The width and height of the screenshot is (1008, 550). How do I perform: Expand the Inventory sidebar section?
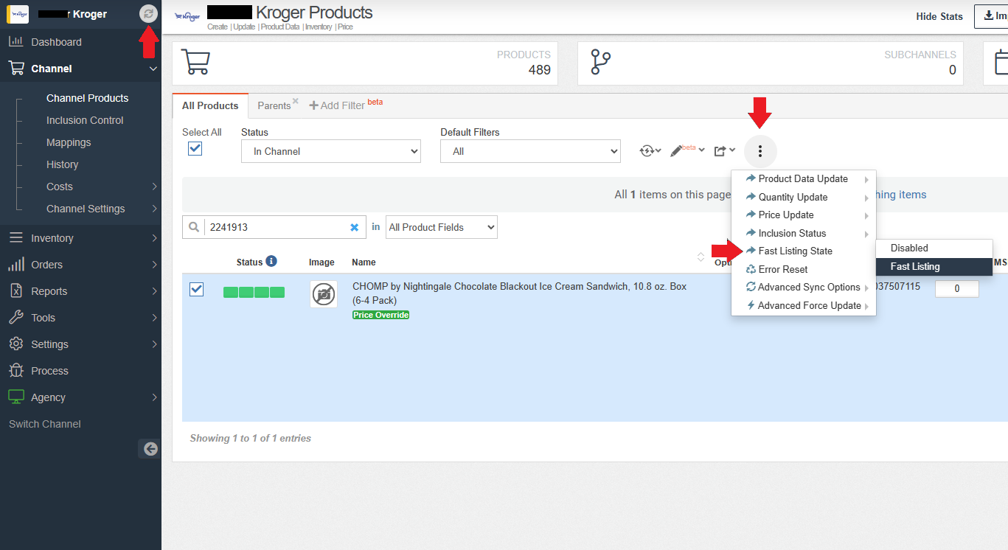point(154,238)
